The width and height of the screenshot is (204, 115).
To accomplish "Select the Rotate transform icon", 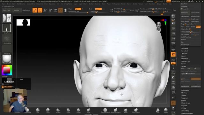I will point(55,10).
